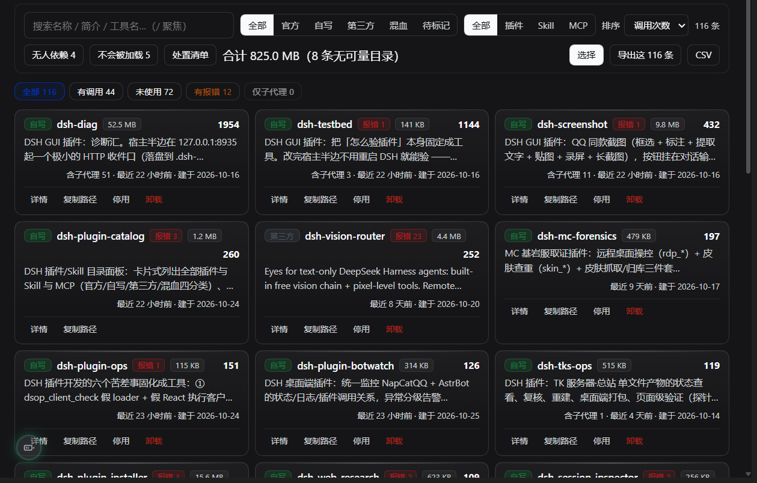Click the floating round widget icon at bottom-left
The image size is (757, 483).
pyautogui.click(x=28, y=447)
